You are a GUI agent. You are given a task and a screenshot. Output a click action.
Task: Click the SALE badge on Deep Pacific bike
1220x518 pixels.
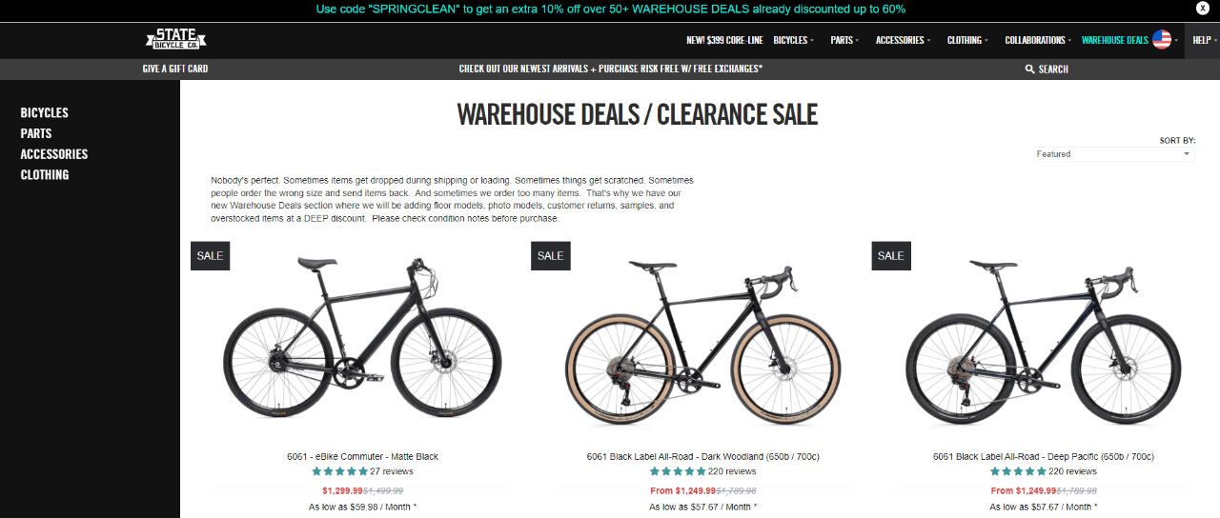click(x=891, y=255)
